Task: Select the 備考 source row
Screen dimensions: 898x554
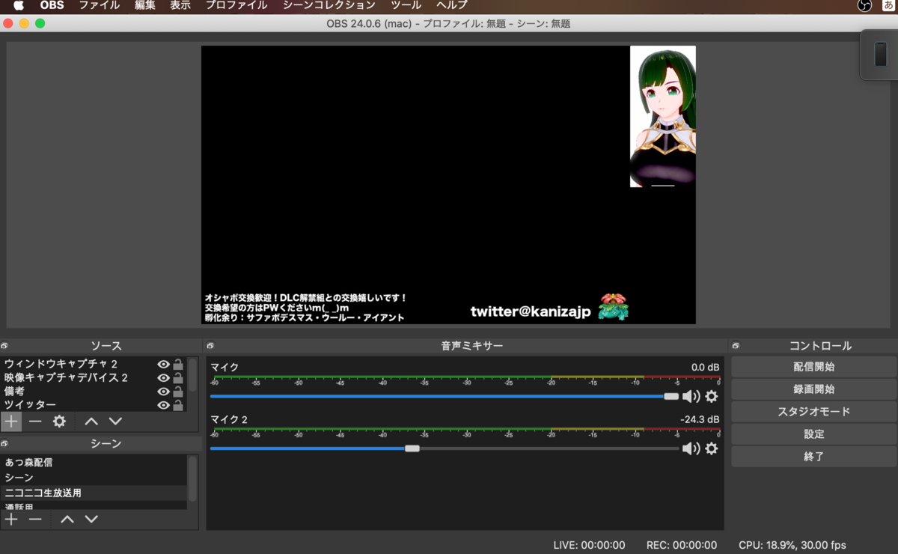Action: (x=94, y=392)
